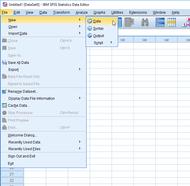The width and height of the screenshot is (190, 186).
Task: Open the Welcome Dialog... entry
Action: (x=43, y=135)
